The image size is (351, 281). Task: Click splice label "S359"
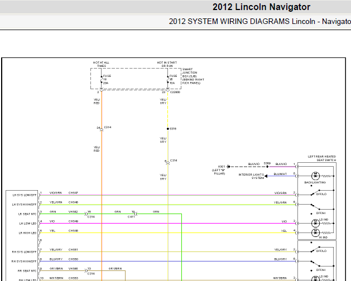pyautogui.click(x=267, y=163)
